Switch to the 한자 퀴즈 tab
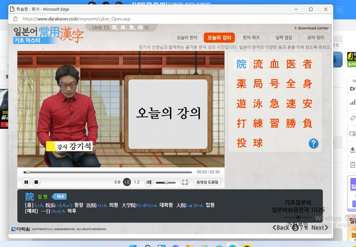The width and height of the screenshot is (356, 247). pos(251,38)
